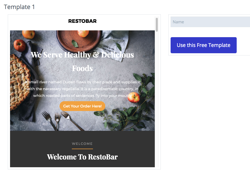Click the empty scrollbar track below the thumb

pos(157,99)
